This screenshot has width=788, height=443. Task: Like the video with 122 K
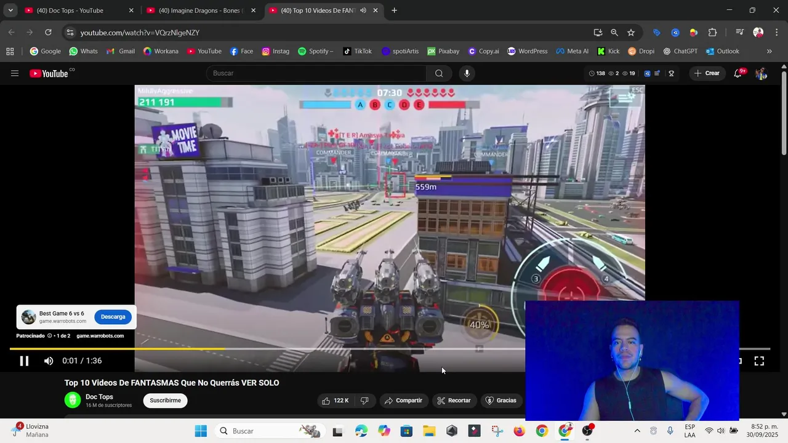click(335, 401)
